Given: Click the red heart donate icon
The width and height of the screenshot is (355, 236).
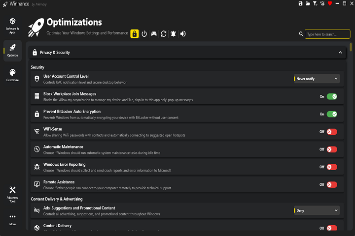Looking at the screenshot, I should point(330,3).
